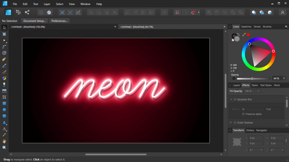Enable the Gaussian Blur effect
This screenshot has width=289, height=162.
pyautogui.click(x=235, y=99)
